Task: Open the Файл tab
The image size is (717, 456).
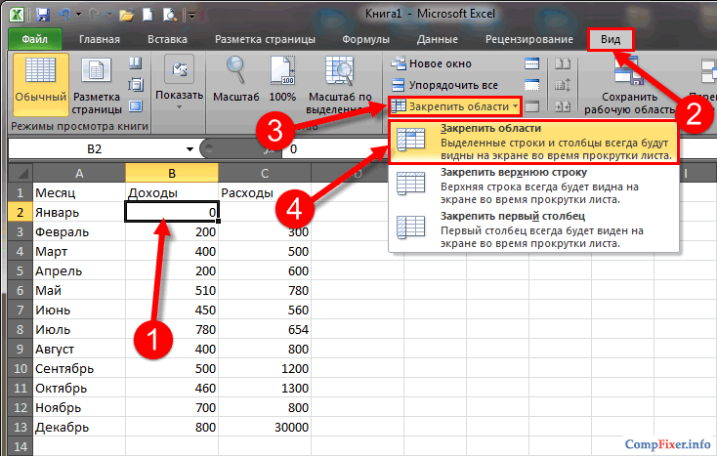Action: coord(34,39)
